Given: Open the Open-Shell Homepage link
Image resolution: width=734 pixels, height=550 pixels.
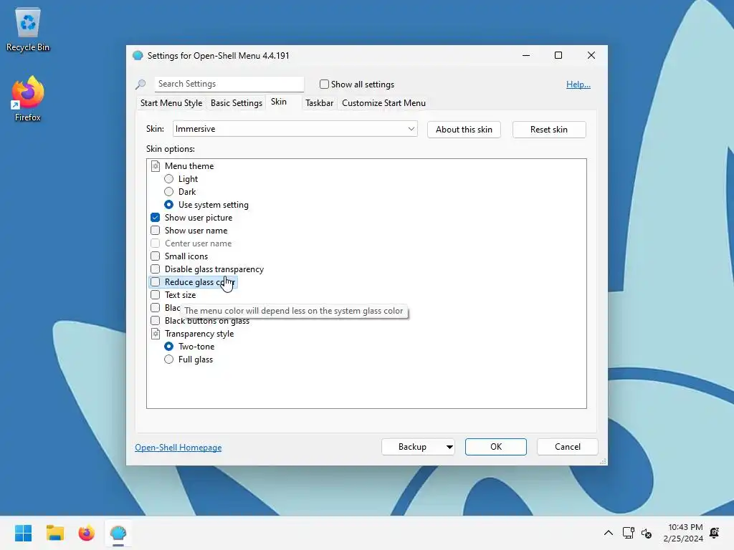Looking at the screenshot, I should 178,448.
